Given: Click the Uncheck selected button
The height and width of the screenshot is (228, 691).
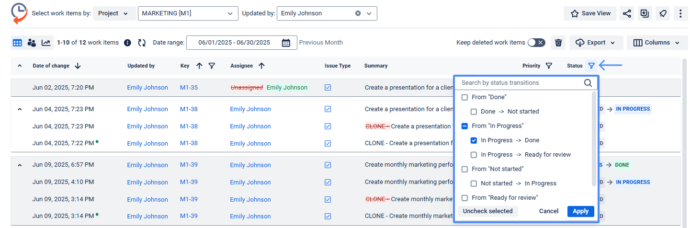Looking at the screenshot, I should click(487, 211).
